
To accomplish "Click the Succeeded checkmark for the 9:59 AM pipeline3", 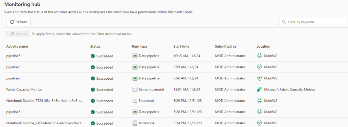I will click(93, 67).
